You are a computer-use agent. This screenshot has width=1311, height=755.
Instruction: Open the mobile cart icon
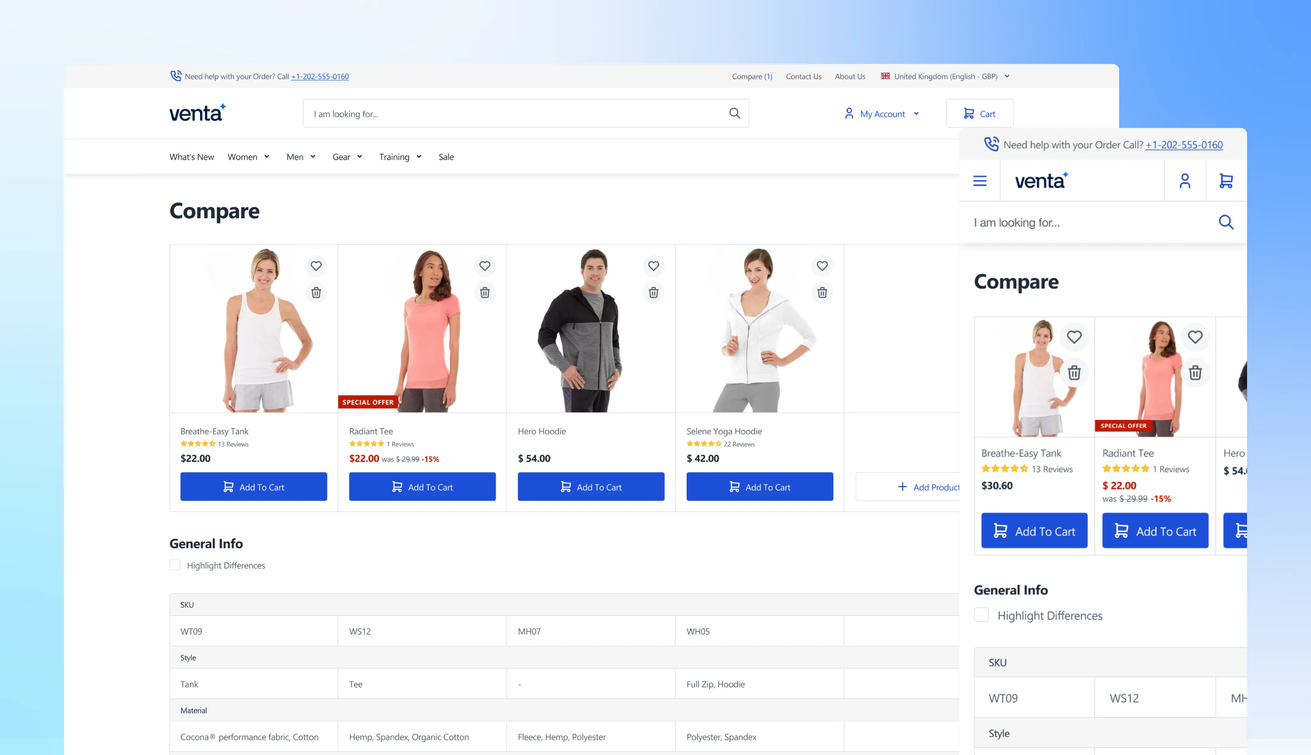(1225, 181)
